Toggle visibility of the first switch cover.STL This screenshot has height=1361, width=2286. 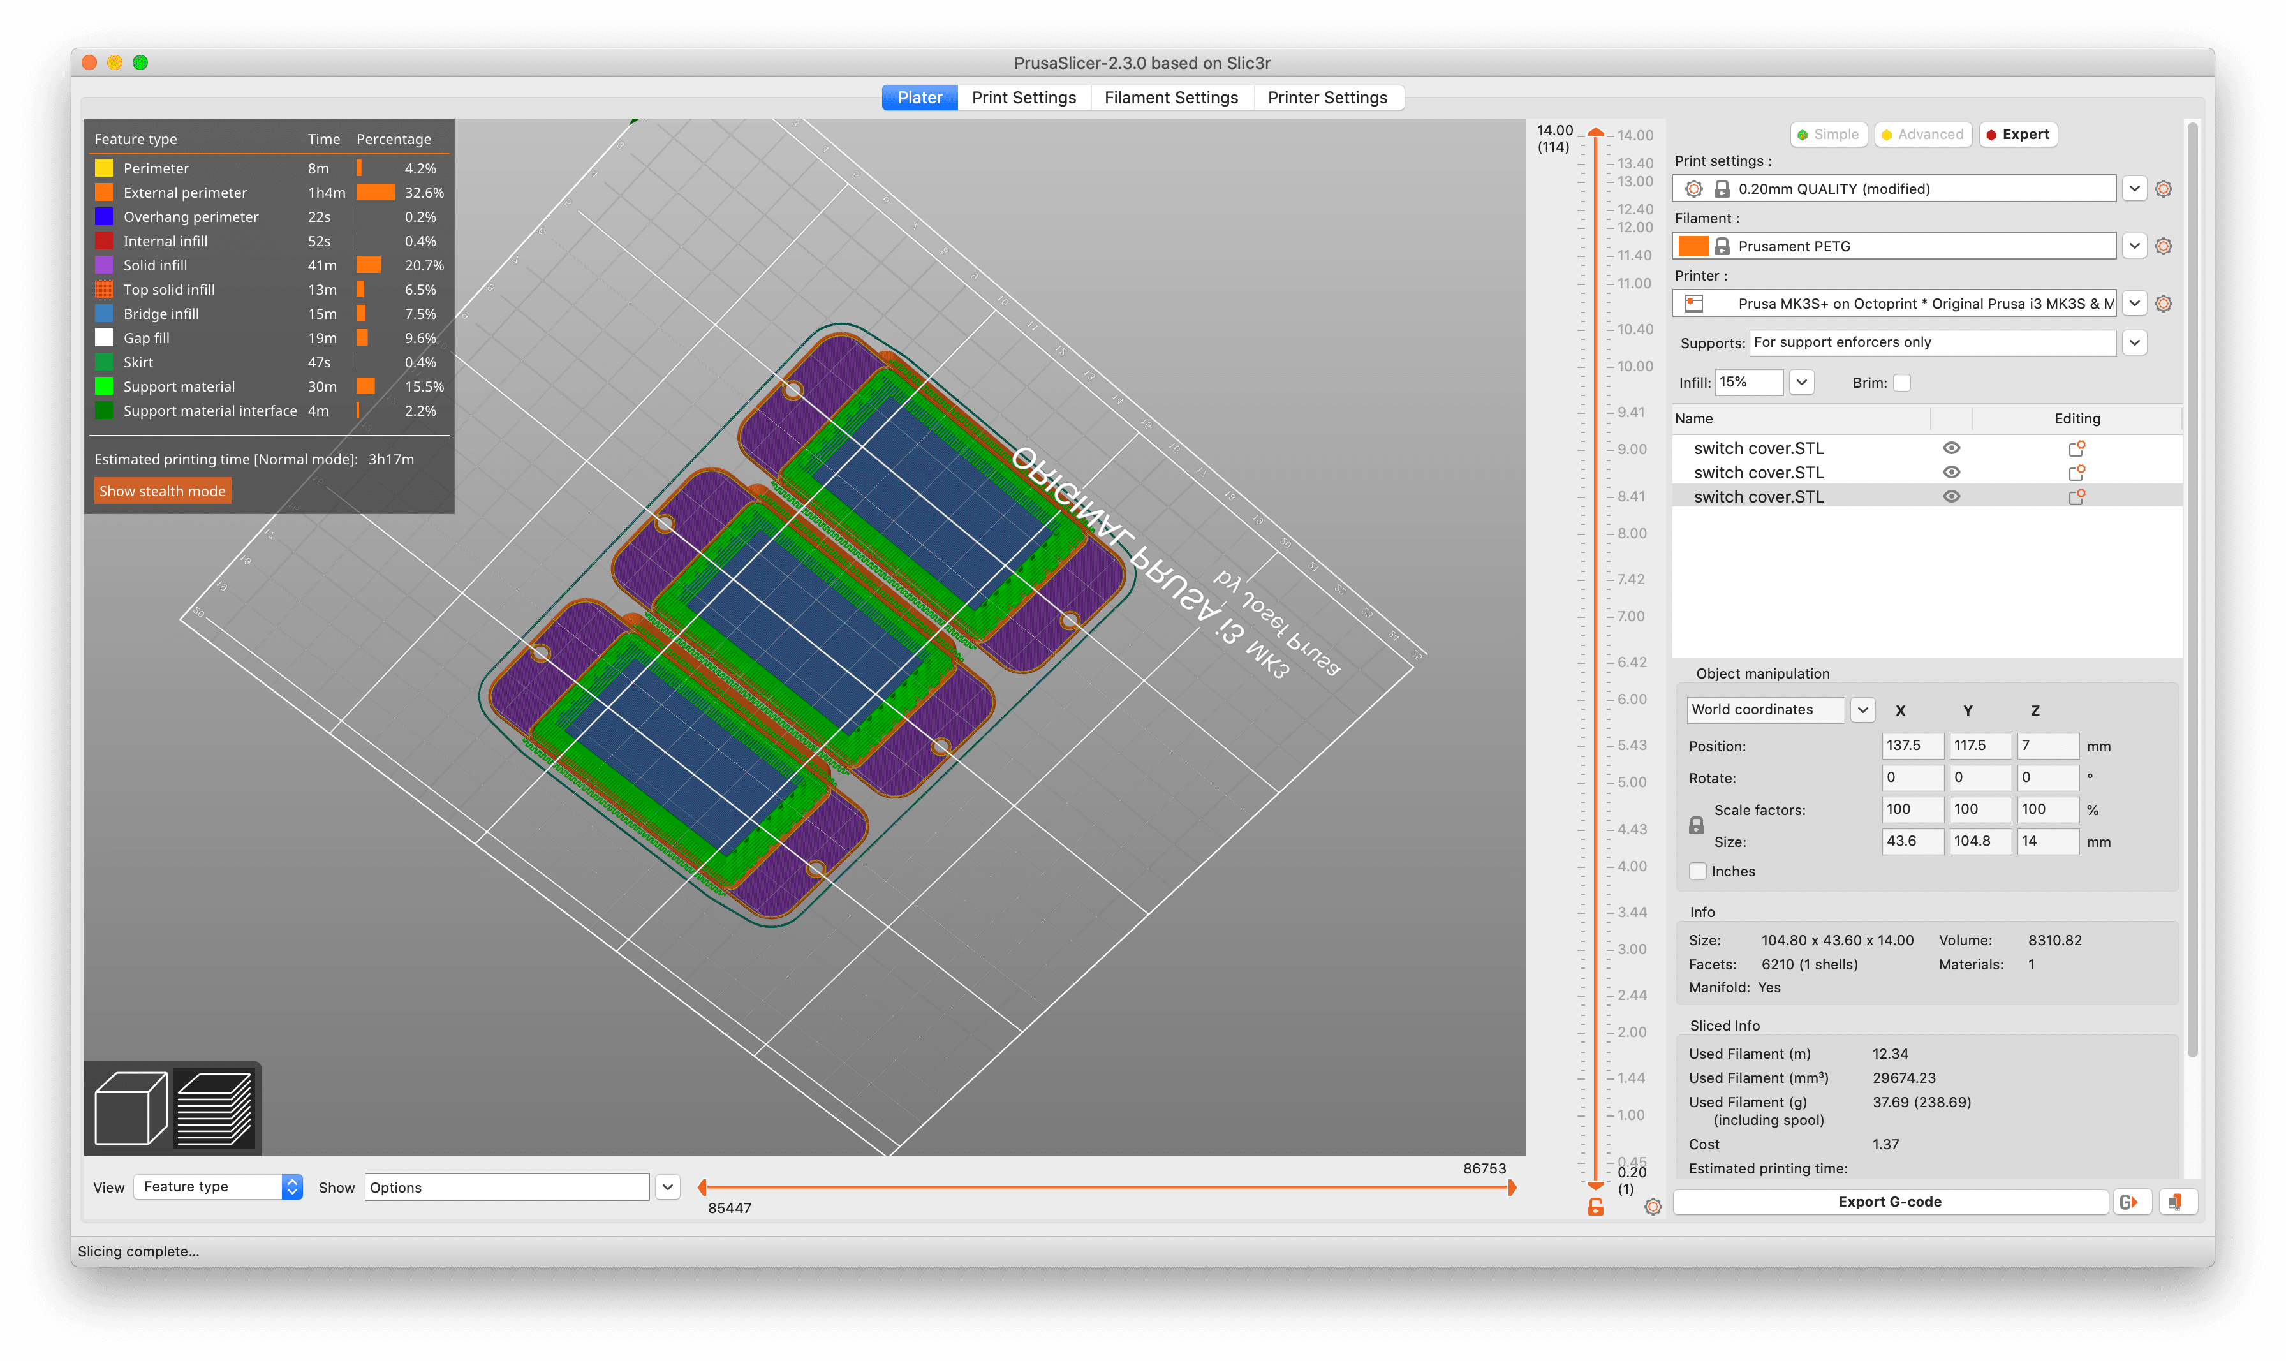[x=1951, y=448]
